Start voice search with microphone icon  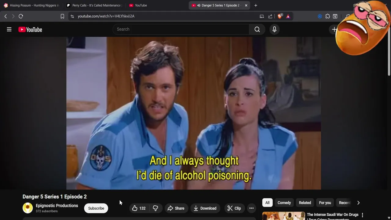[x=274, y=29]
